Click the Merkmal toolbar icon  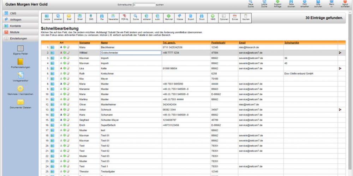pos(168,18)
